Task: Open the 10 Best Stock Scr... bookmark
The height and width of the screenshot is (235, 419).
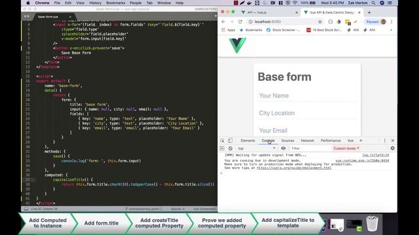Action: pyautogui.click(x=324, y=30)
